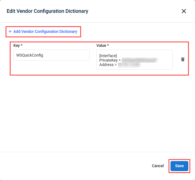Click the blank area below the entry row

point(97,111)
